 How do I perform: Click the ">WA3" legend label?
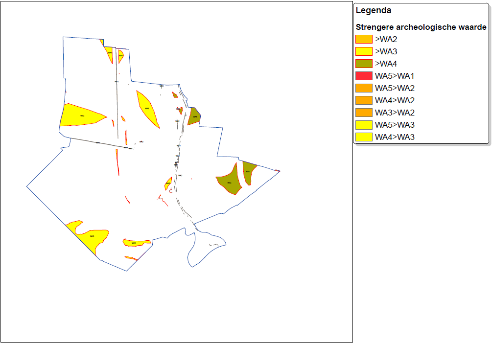[x=386, y=51]
